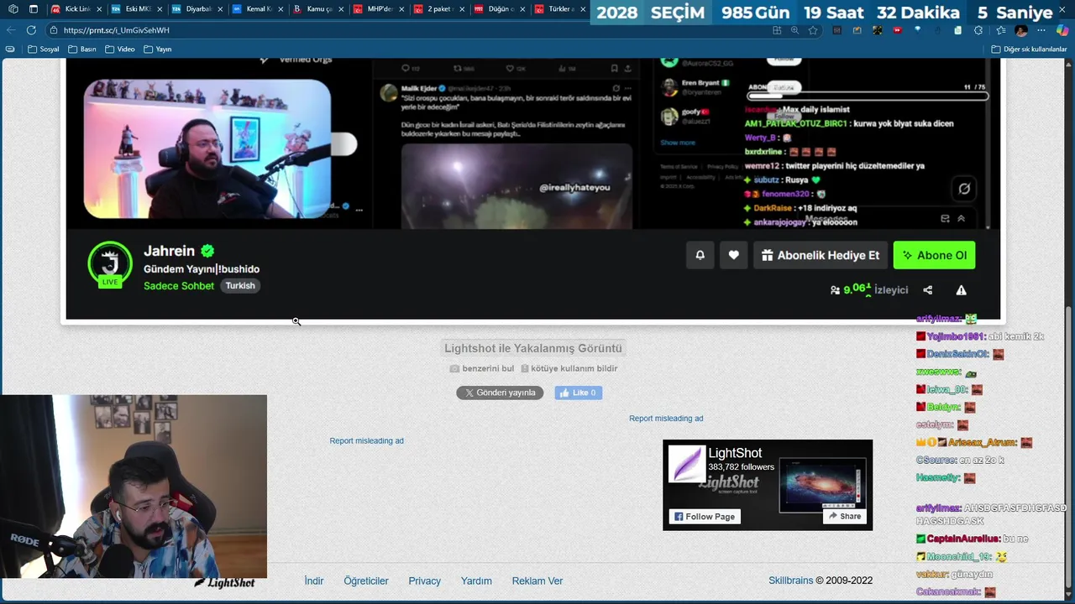Click the LightShot feather logo
Image resolution: width=1075 pixels, height=604 pixels.
[686, 464]
